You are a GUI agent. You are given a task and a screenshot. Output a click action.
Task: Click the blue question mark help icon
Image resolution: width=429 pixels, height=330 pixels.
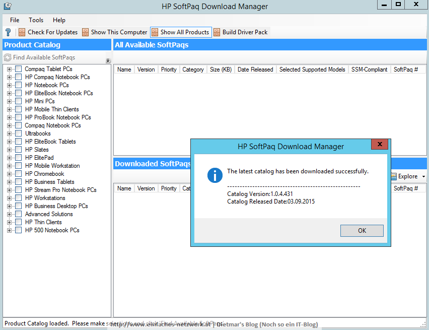pyautogui.click(x=8, y=32)
